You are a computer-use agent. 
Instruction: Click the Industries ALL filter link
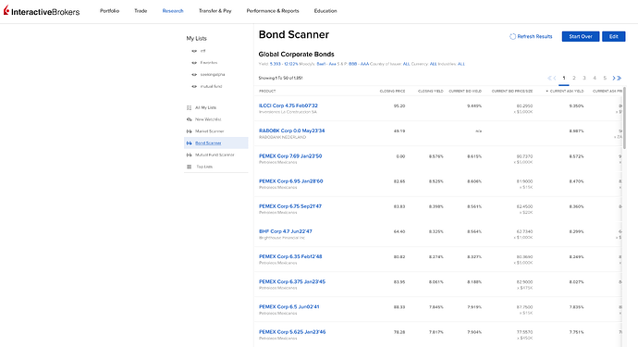tap(461, 64)
